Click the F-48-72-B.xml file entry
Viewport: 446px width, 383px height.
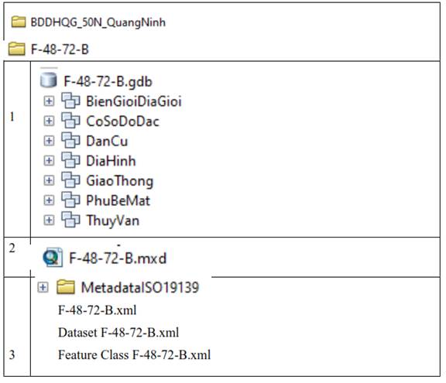[x=98, y=310]
